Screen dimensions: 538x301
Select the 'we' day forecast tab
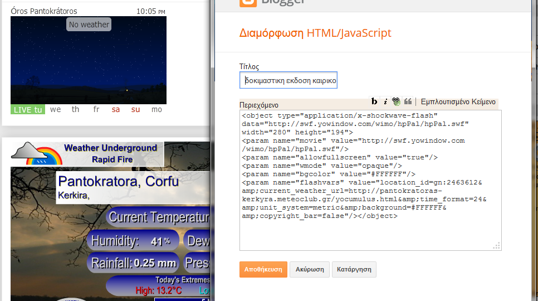[55, 110]
